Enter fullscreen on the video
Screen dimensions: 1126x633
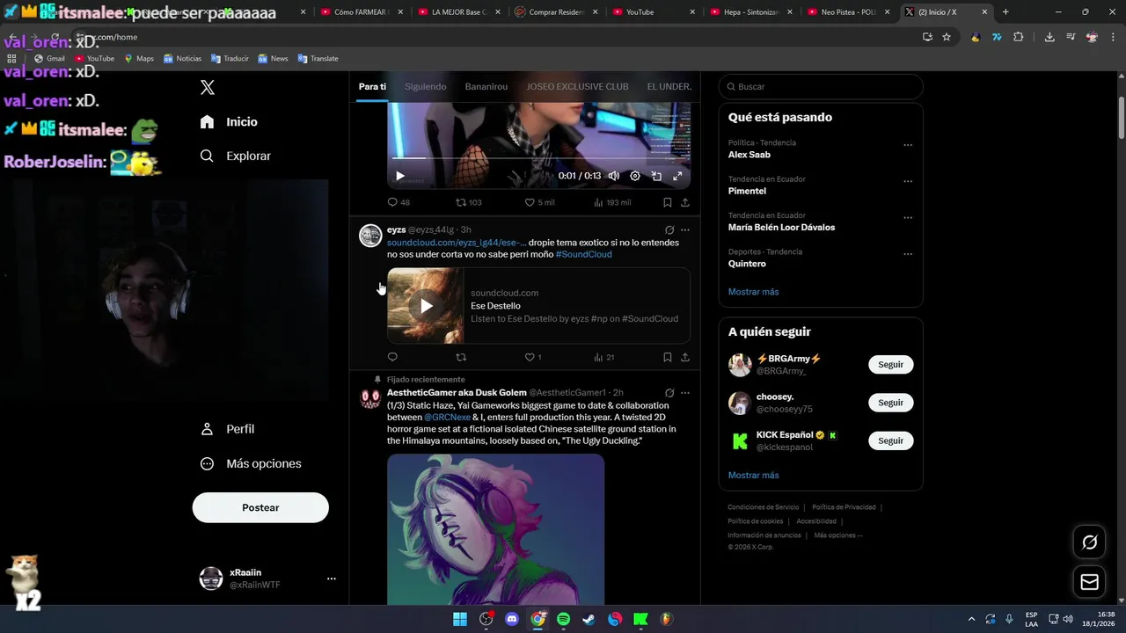(x=677, y=176)
